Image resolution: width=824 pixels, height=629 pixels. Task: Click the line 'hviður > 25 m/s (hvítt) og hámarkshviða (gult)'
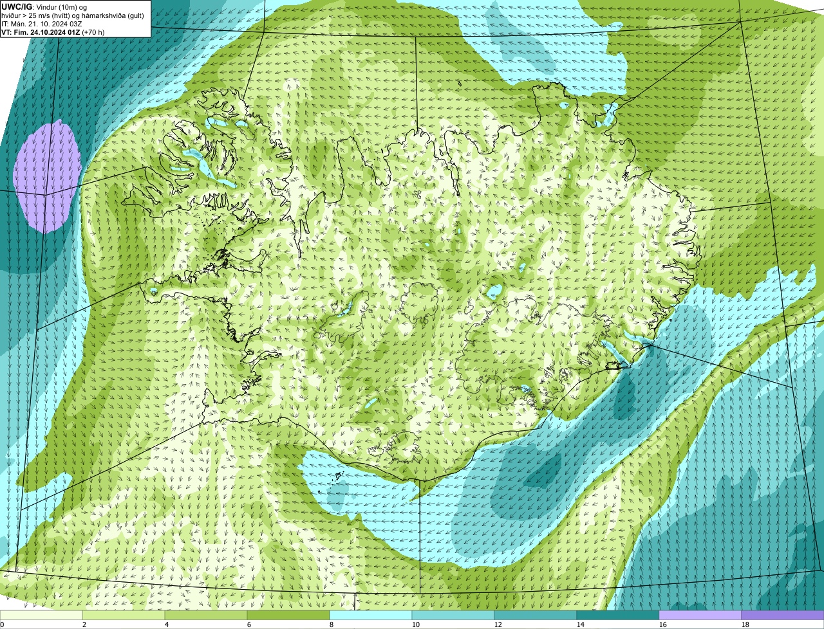coord(73,15)
